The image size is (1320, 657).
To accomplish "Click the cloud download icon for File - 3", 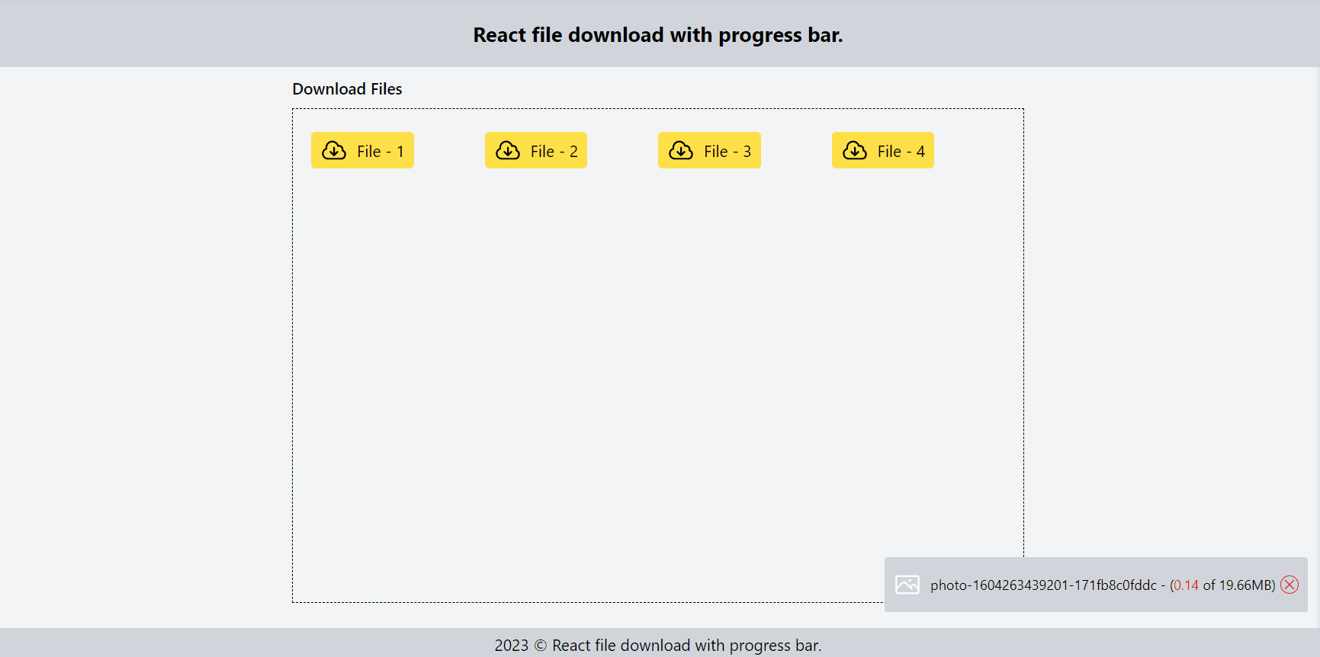I will (681, 150).
